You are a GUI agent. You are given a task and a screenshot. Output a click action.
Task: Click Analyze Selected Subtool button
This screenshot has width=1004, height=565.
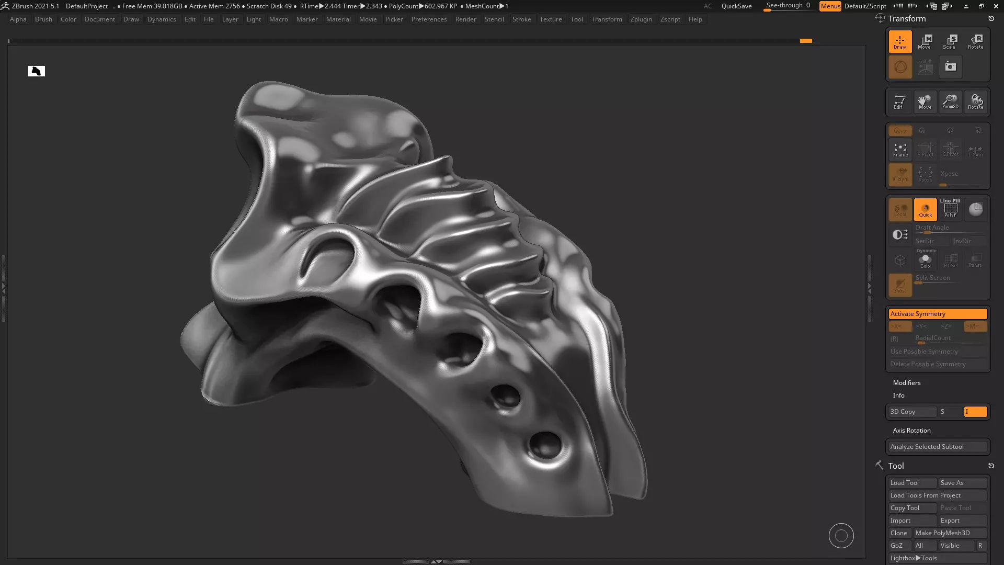tap(938, 447)
